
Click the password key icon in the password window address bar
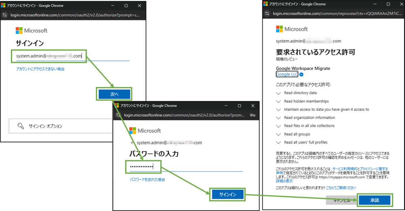tap(252, 115)
